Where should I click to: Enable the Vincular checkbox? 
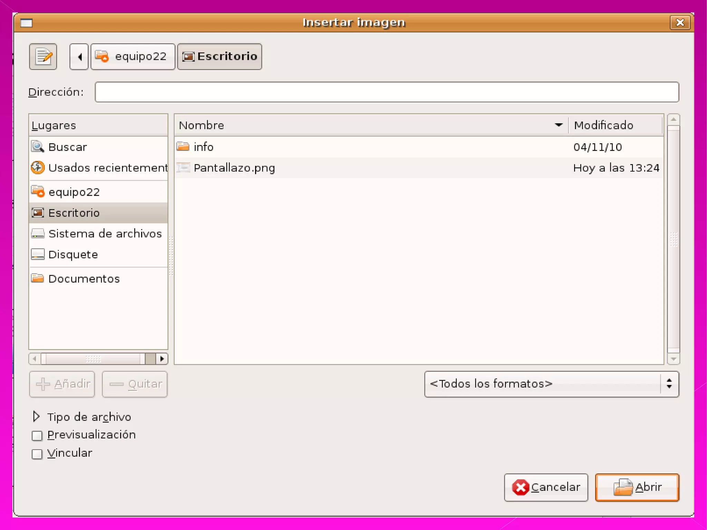tap(37, 454)
